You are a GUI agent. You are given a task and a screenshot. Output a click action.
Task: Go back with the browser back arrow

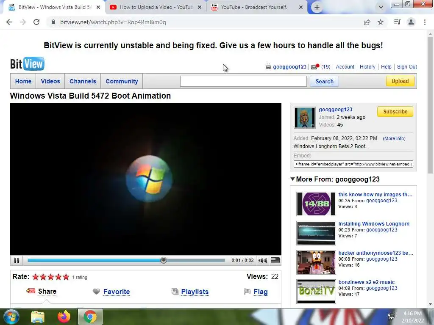[9, 22]
